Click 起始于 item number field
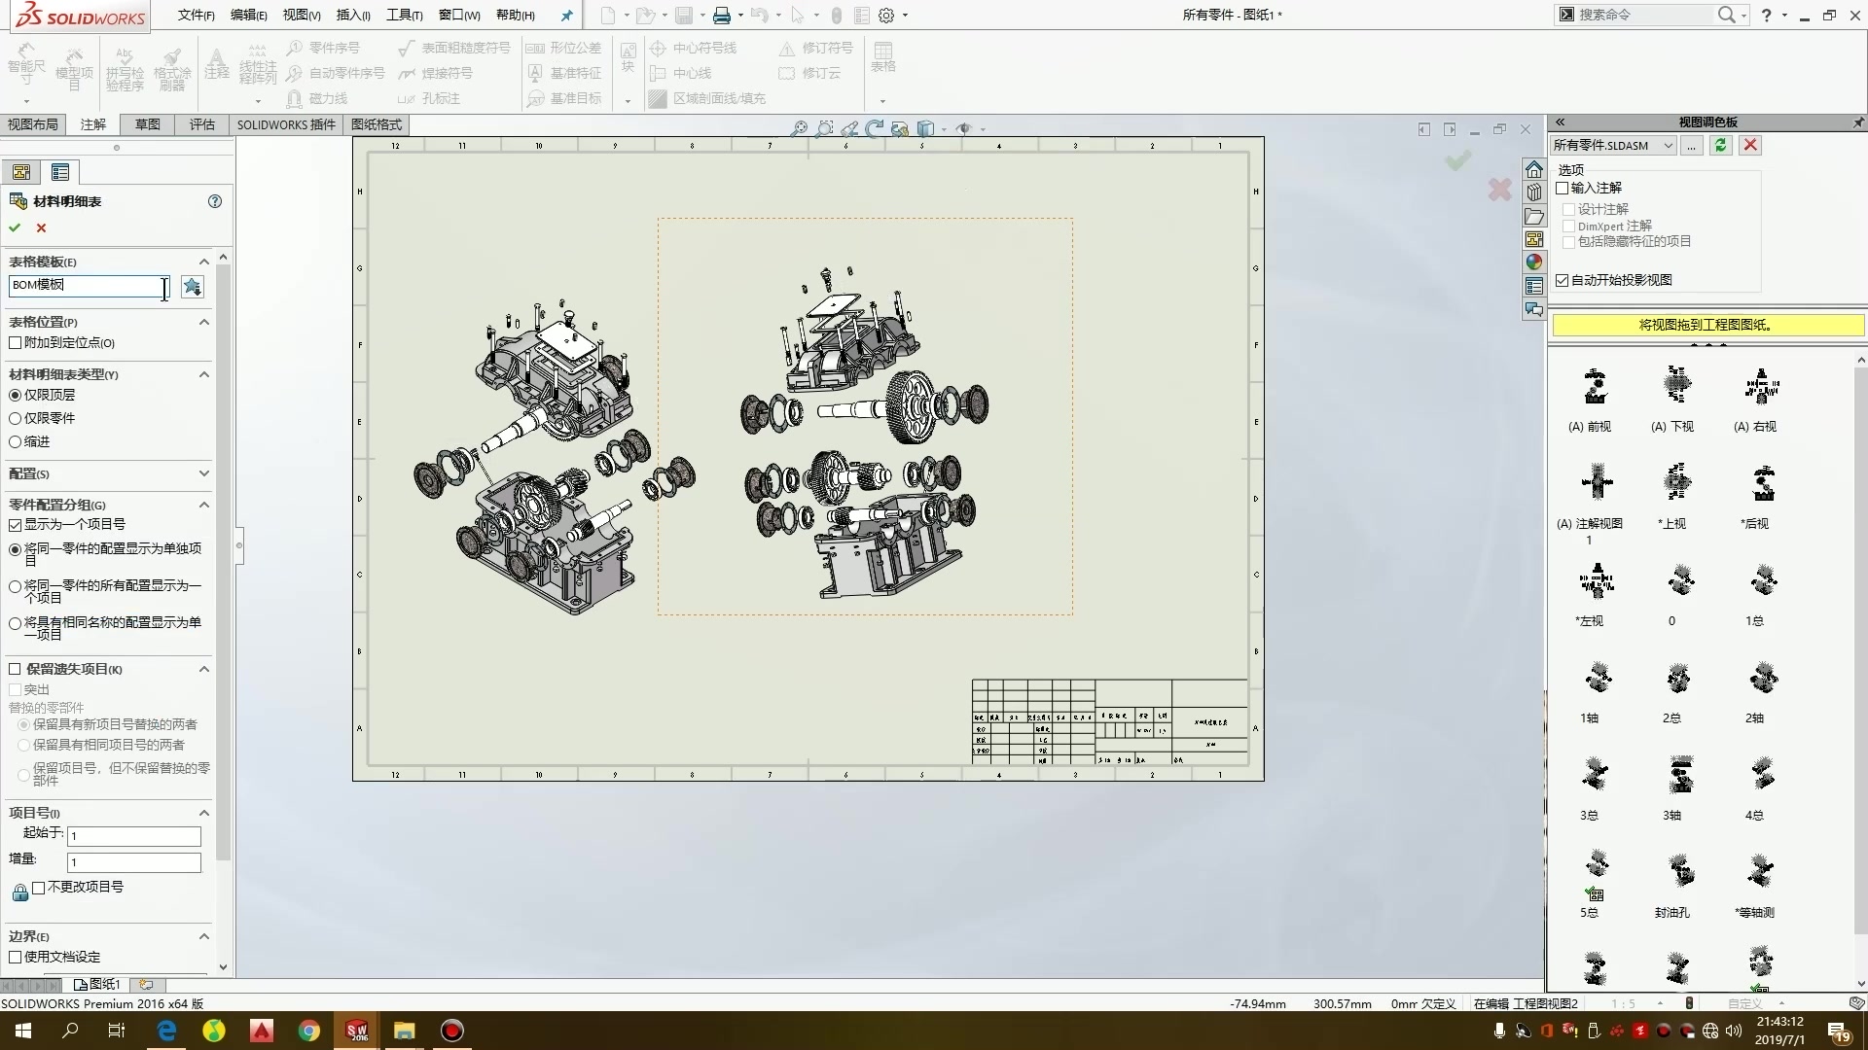Viewport: 1868px width, 1050px height. point(134,836)
